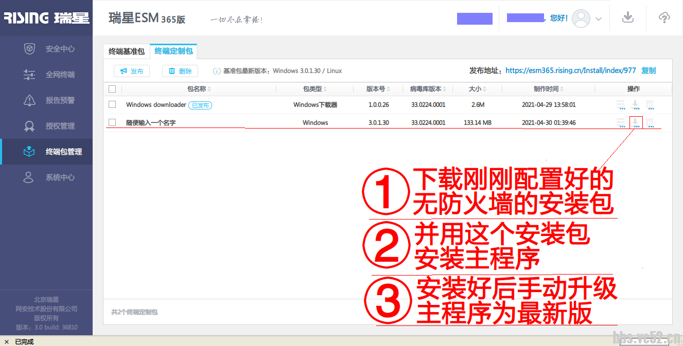Sort the table by 大小
The width and height of the screenshot is (683, 346).
tap(477, 89)
